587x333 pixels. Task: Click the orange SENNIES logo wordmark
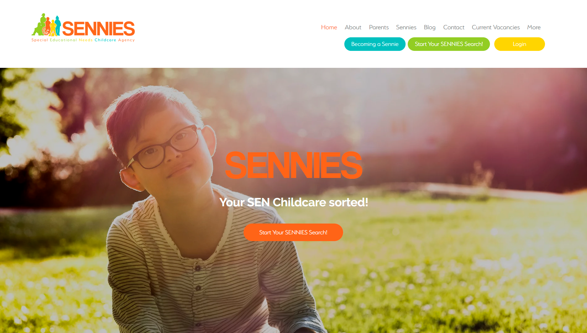pyautogui.click(x=99, y=29)
